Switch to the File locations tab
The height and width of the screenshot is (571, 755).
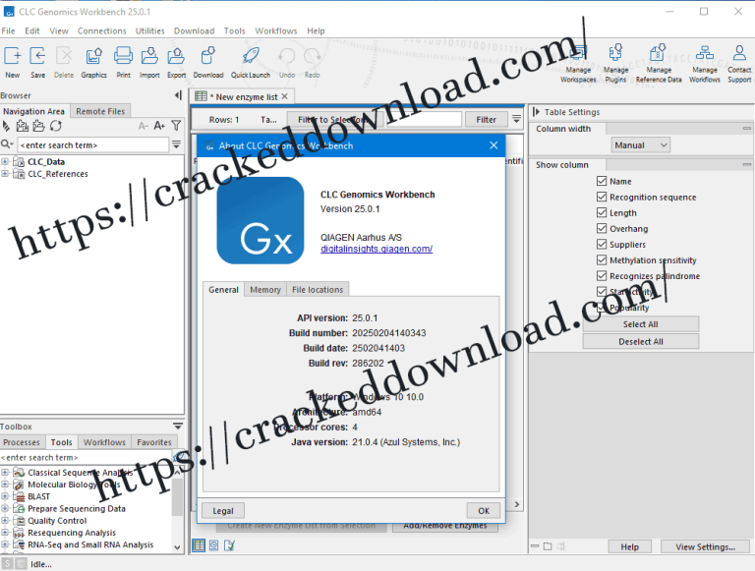tap(318, 289)
